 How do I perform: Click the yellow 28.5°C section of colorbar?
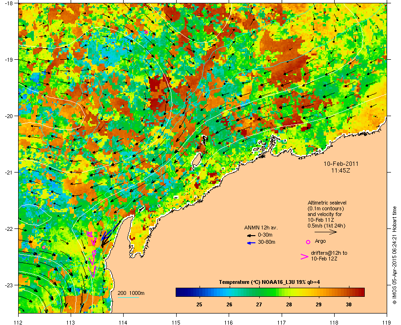click(304, 292)
